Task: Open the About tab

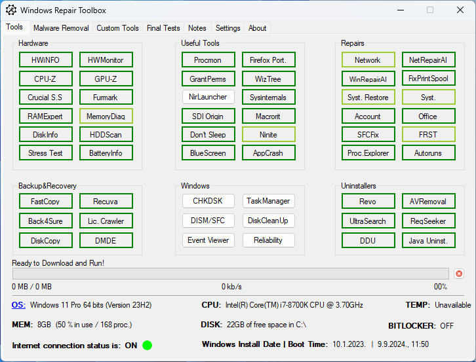Action: [257, 28]
